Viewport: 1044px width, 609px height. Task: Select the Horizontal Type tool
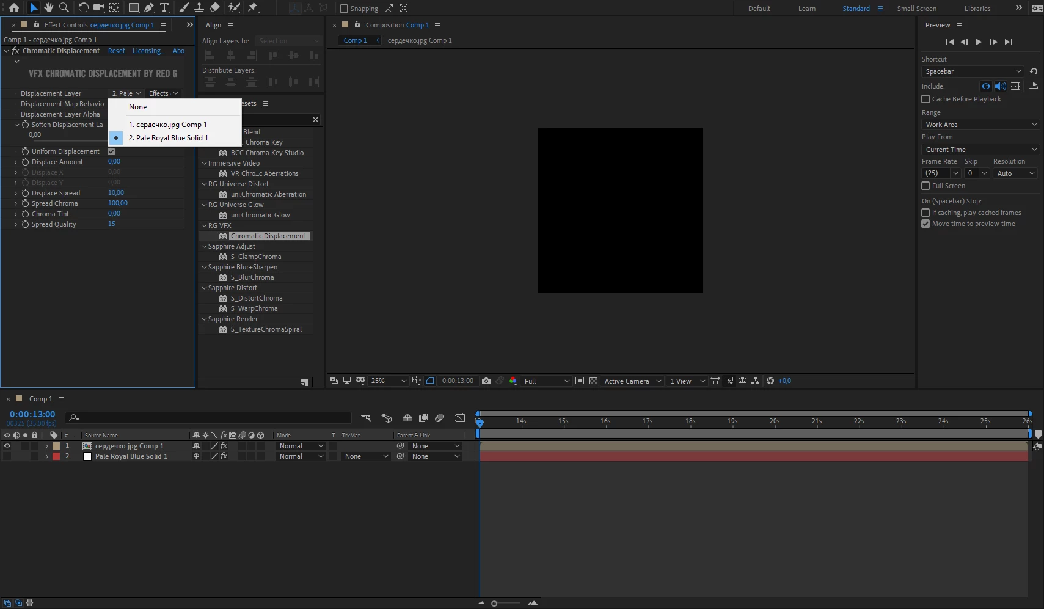click(x=164, y=8)
